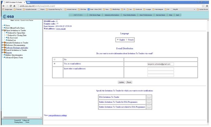Image resolution: width=211 pixels, height=127 pixels.
Task: Click the first other e-mail addresses field
Action: click(x=161, y=69)
